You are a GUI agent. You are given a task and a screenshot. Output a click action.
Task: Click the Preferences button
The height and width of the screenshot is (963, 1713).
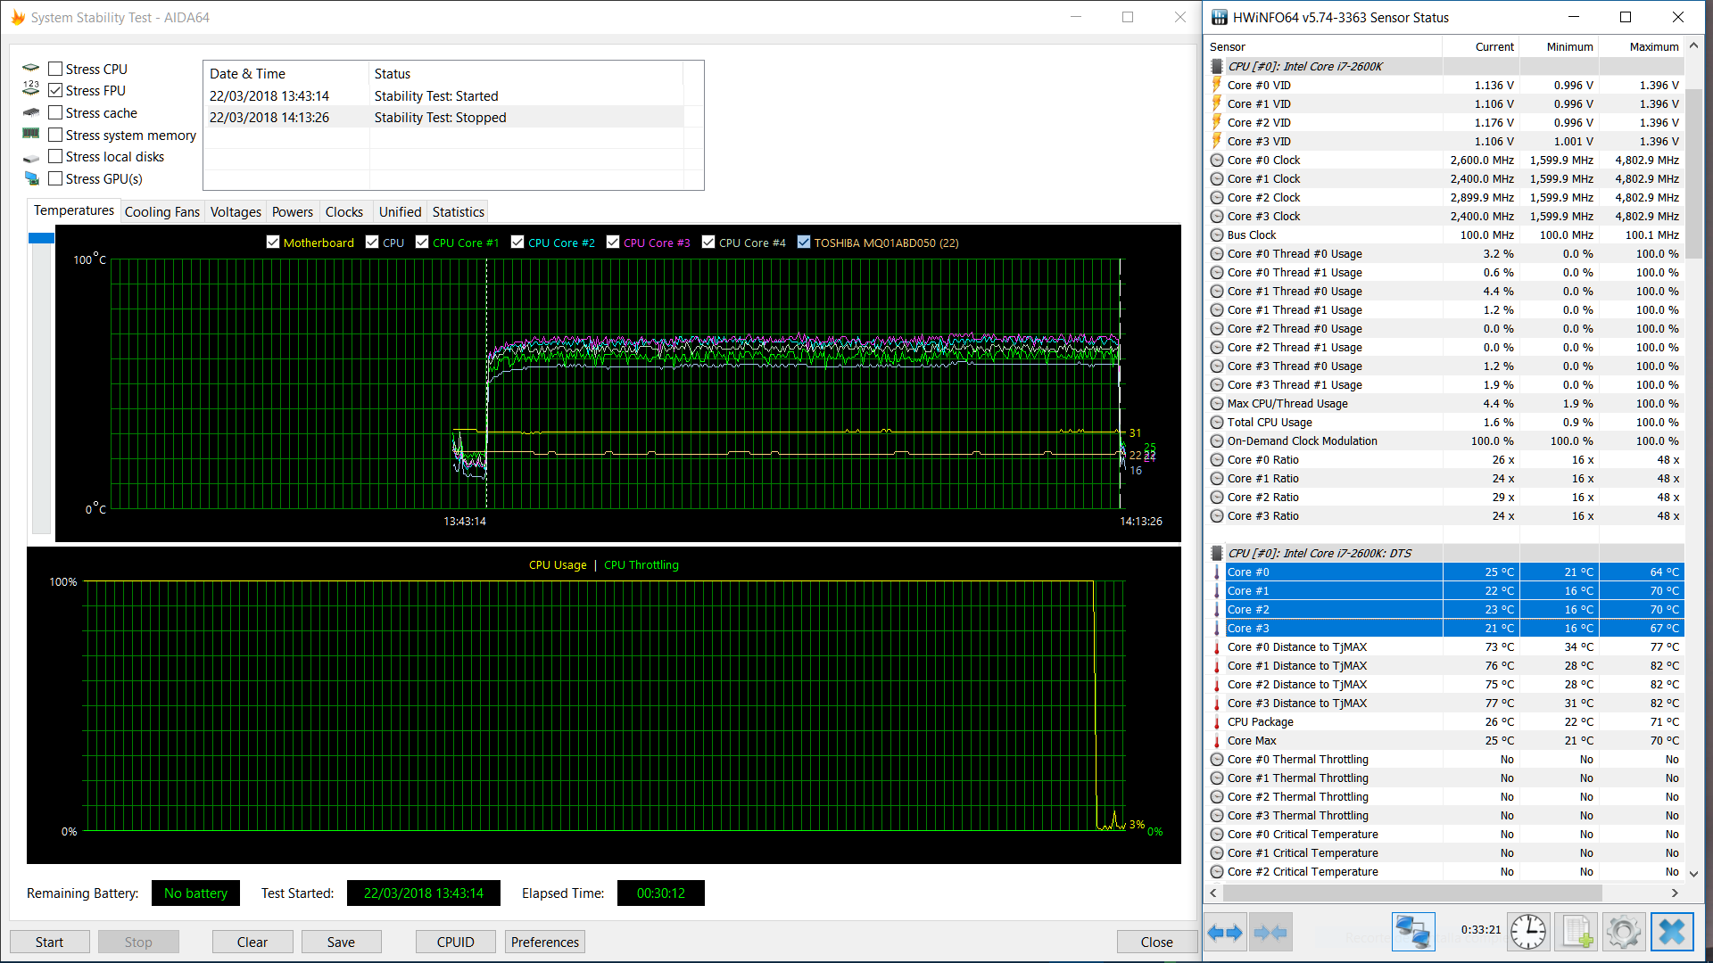click(544, 942)
